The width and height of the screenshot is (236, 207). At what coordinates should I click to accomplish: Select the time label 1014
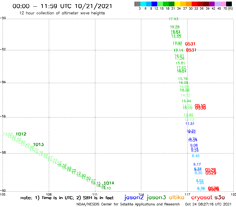[x=109, y=183]
